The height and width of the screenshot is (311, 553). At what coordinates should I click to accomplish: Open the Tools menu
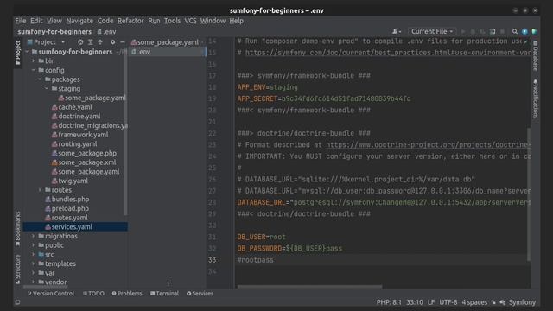pyautogui.click(x=172, y=21)
